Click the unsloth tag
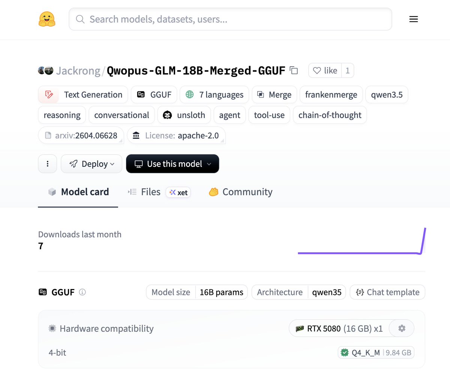Viewport: 450px width, 376px height. pos(184,115)
